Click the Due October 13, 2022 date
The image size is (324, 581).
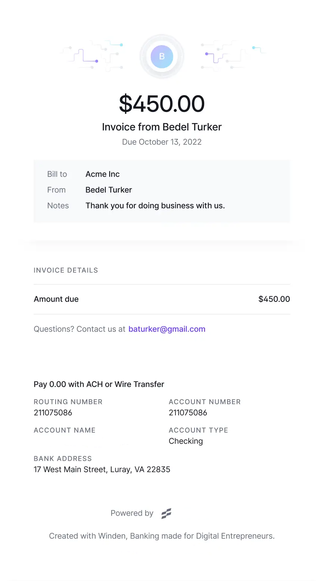pos(162,142)
